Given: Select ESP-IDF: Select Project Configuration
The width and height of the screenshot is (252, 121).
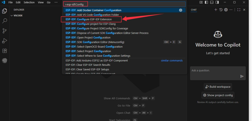Looking at the screenshot, I should click(x=124, y=51).
